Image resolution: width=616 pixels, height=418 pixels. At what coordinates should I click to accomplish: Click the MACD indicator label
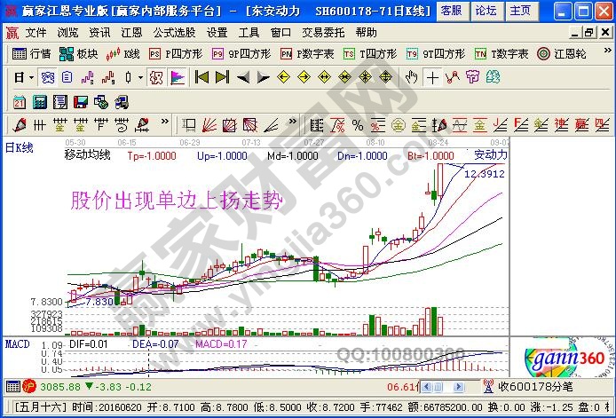coord(17,343)
